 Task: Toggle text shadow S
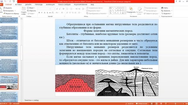point(47,13)
